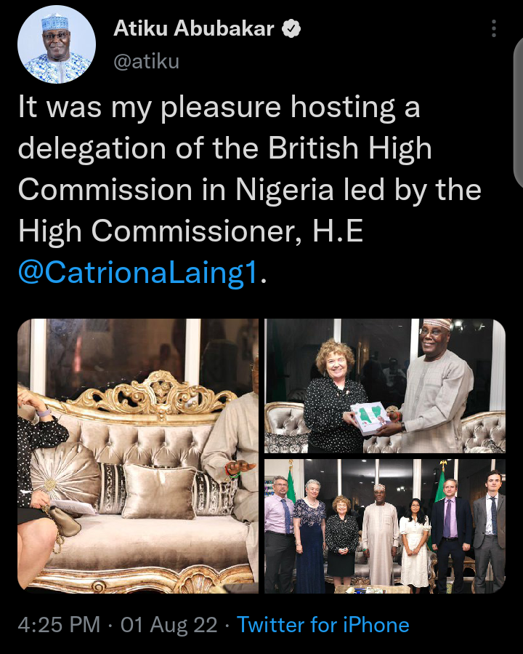Tap the book in the presentation photo
This screenshot has height=654, width=523.
(369, 419)
